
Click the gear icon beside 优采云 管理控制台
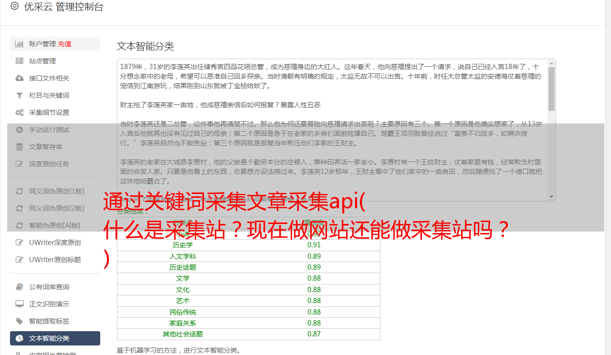14,7
